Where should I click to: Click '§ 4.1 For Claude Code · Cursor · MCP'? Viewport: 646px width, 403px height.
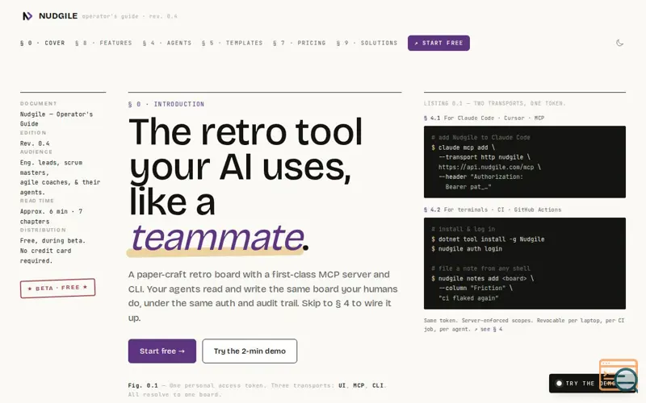(x=484, y=118)
